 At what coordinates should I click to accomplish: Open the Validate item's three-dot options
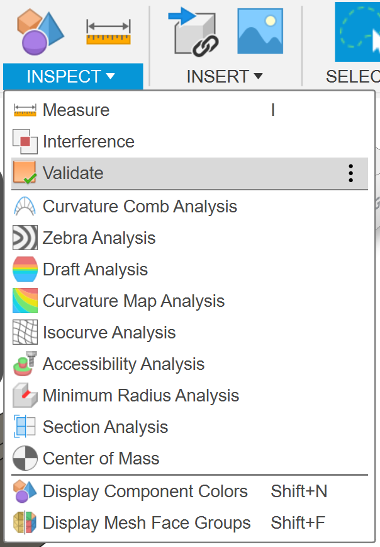click(x=350, y=173)
